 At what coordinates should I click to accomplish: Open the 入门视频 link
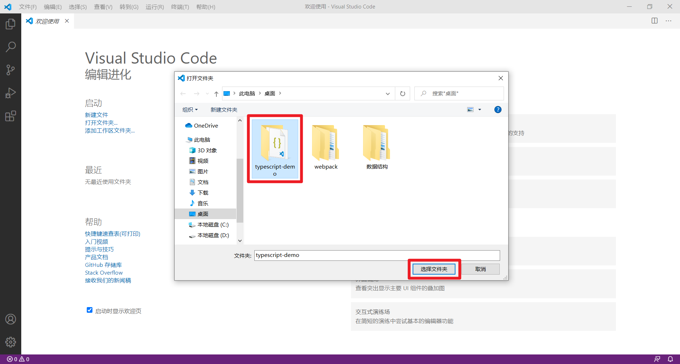click(x=97, y=241)
